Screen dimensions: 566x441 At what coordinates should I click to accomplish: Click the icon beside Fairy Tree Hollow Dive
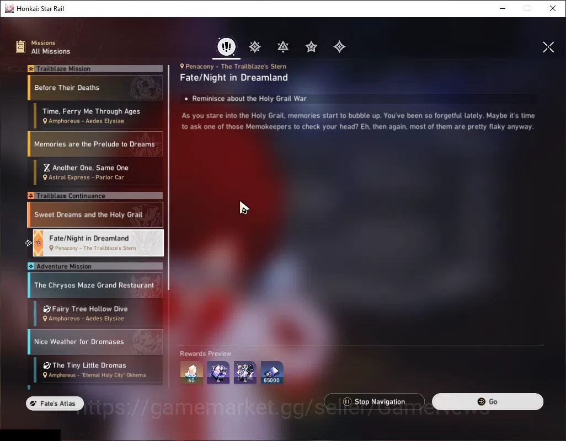pos(47,309)
